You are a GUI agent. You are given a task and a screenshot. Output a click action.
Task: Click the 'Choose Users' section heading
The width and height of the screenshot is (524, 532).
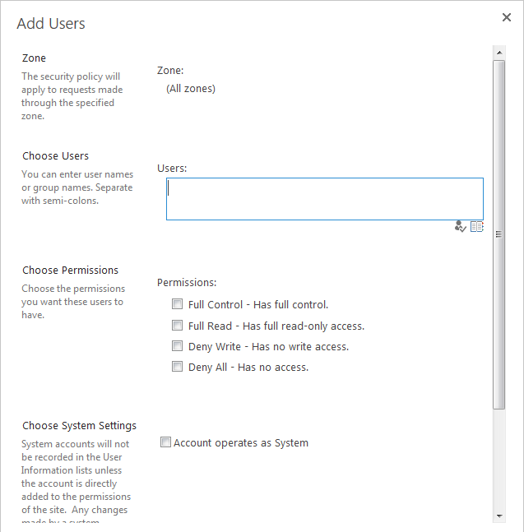[x=55, y=155]
